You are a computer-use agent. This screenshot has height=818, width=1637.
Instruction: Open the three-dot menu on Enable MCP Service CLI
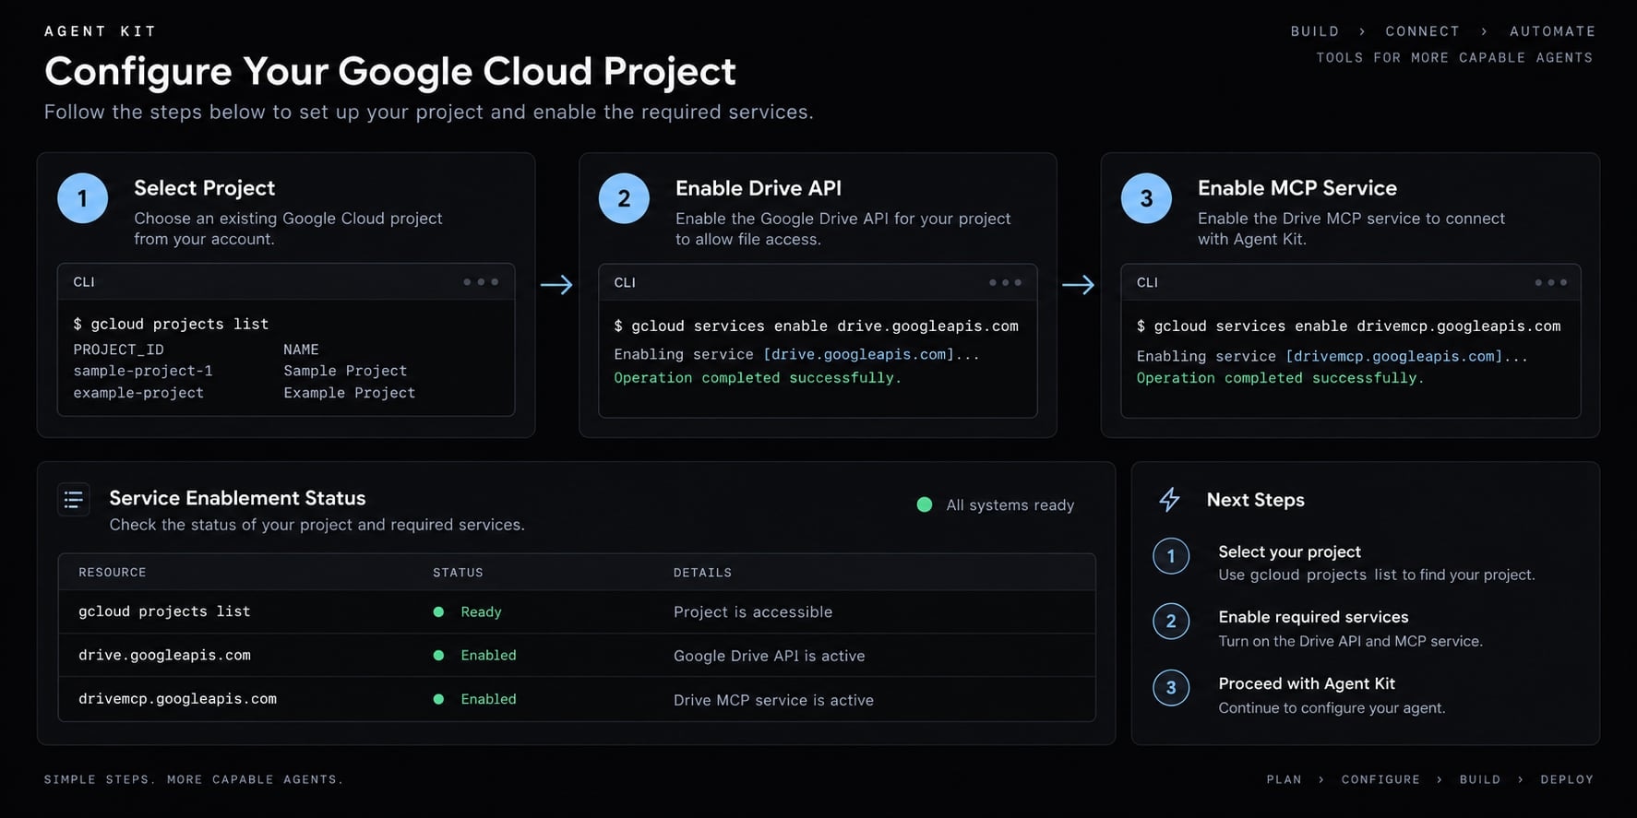coord(1550,283)
